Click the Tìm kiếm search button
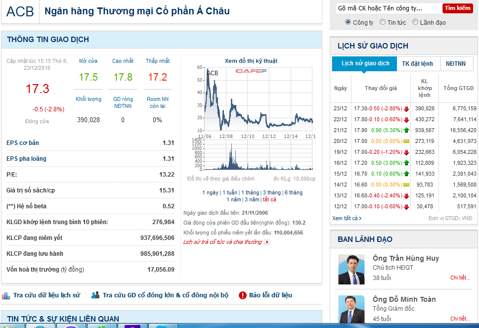This screenshot has width=479, height=328. 457,8
